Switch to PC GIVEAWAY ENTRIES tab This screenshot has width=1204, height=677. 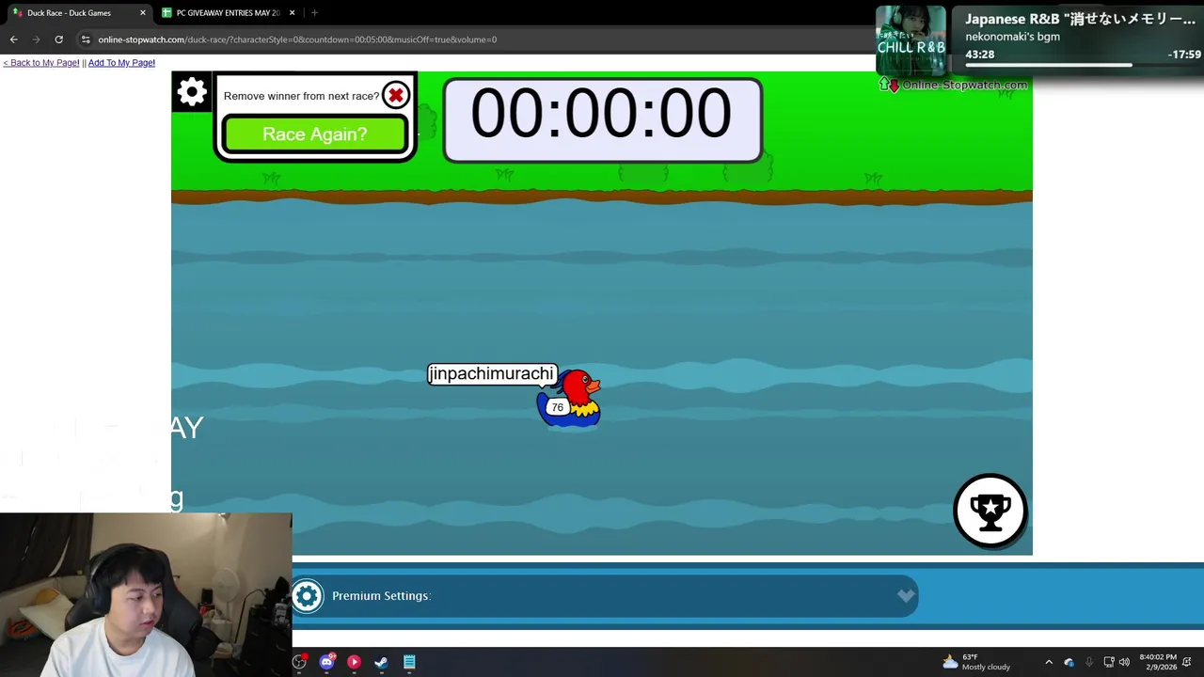tap(229, 13)
